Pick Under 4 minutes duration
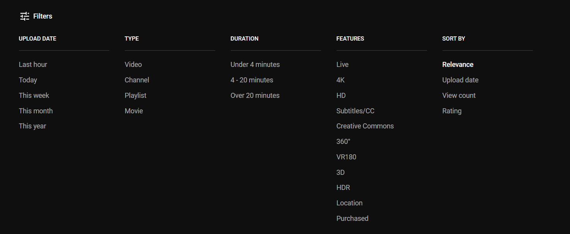The width and height of the screenshot is (570, 234). click(x=255, y=65)
